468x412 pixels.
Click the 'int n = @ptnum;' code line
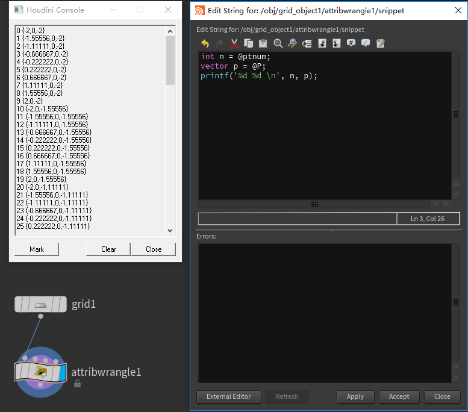235,57
